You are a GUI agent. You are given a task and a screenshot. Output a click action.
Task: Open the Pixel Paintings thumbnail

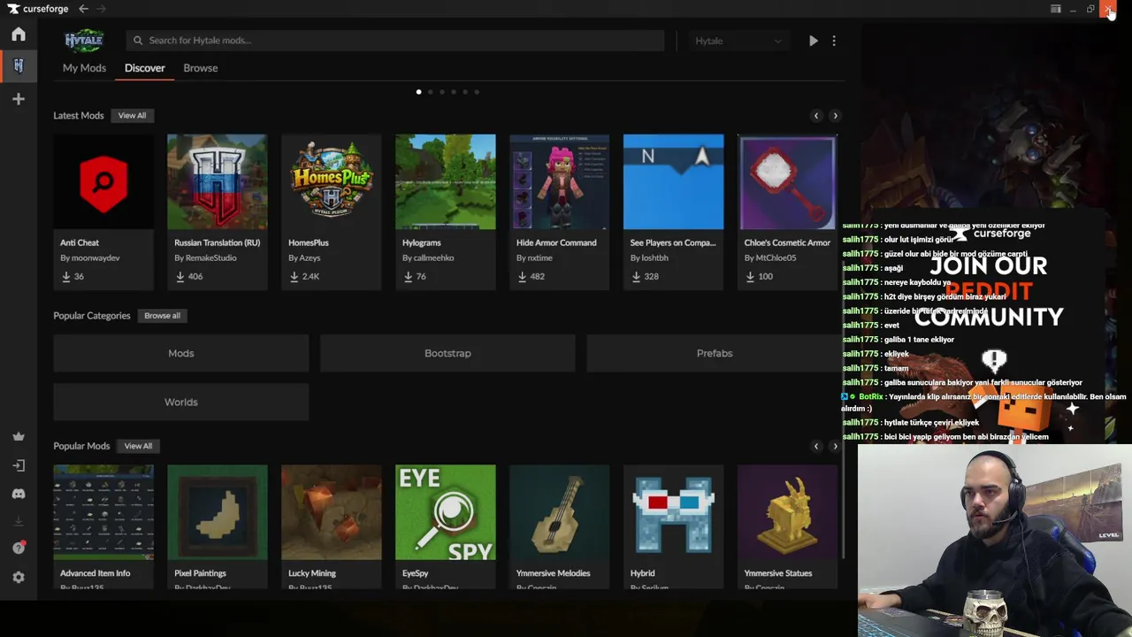[x=218, y=512]
